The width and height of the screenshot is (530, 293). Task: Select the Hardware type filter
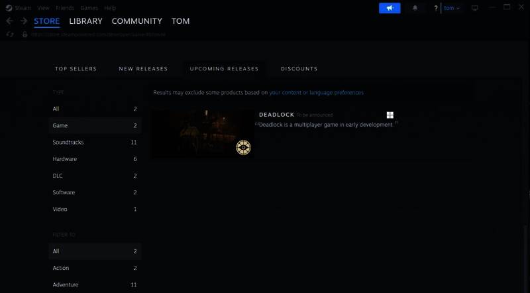[x=65, y=159]
